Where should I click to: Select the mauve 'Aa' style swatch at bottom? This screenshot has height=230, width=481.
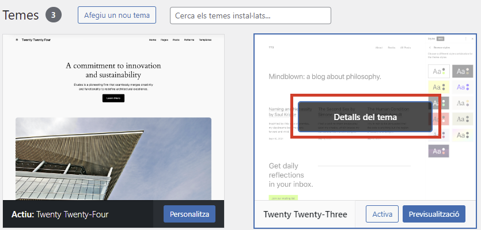click(x=439, y=151)
